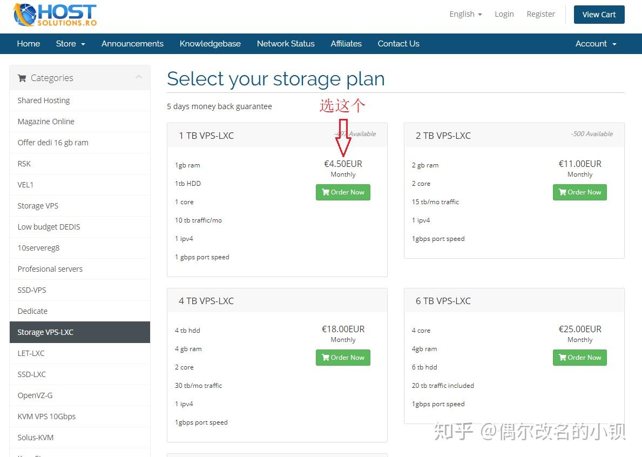This screenshot has width=642, height=457.
Task: Click the Login link
Action: coord(504,14)
